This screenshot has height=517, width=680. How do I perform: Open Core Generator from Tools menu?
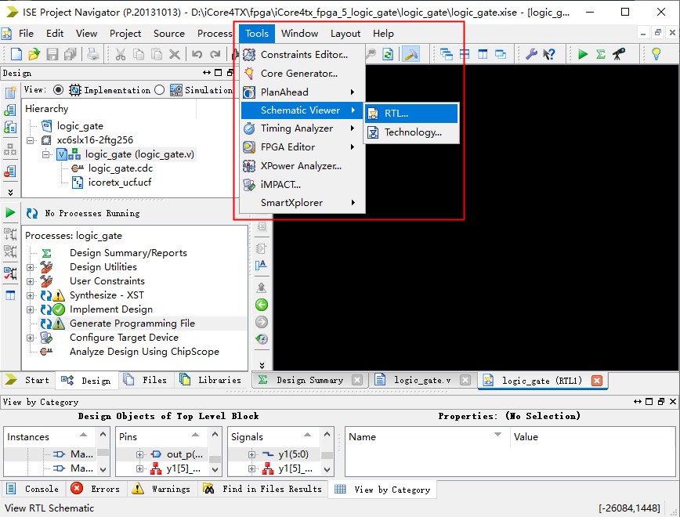click(x=298, y=74)
